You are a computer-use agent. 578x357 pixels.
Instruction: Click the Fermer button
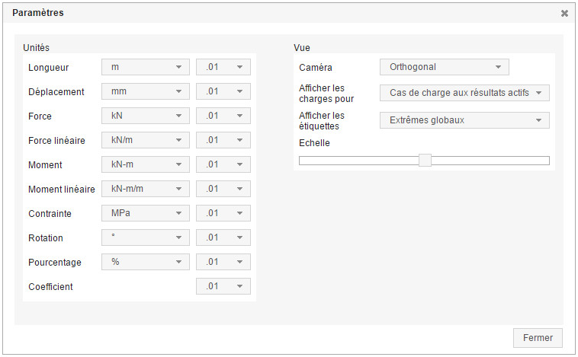(538, 337)
